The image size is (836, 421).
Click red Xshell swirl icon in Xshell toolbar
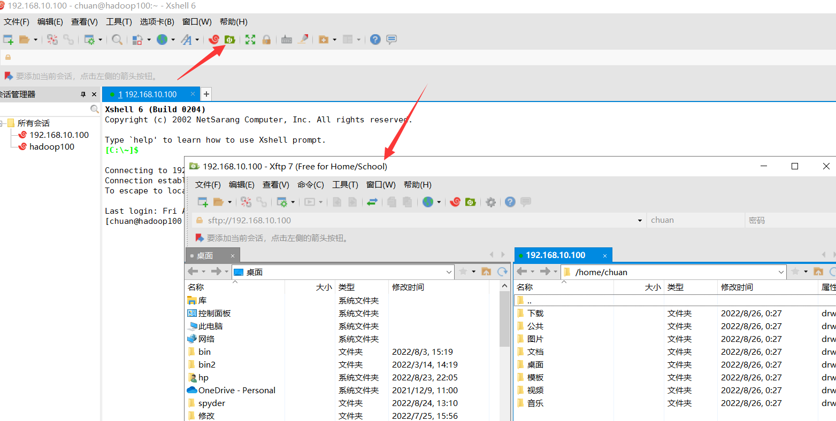pos(214,40)
